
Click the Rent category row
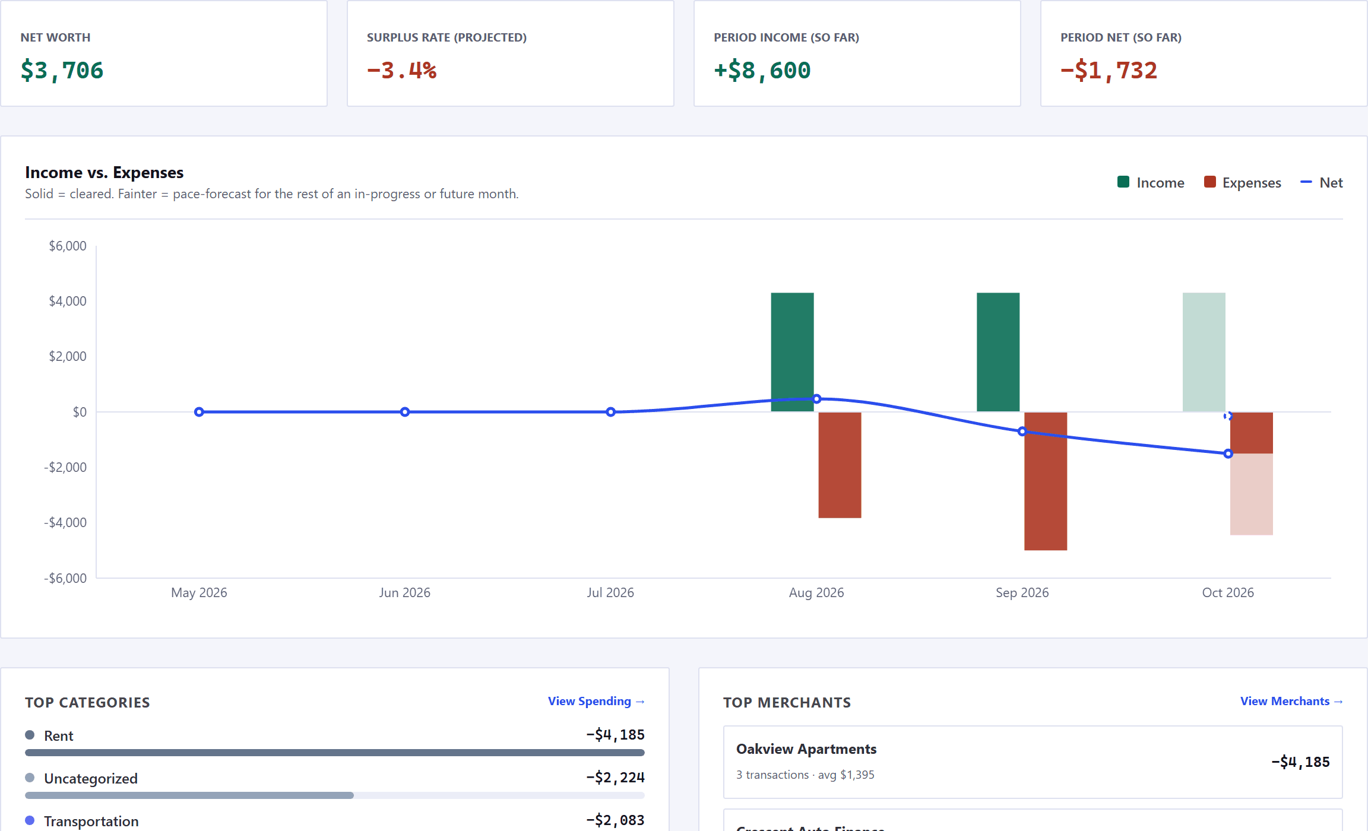335,742
